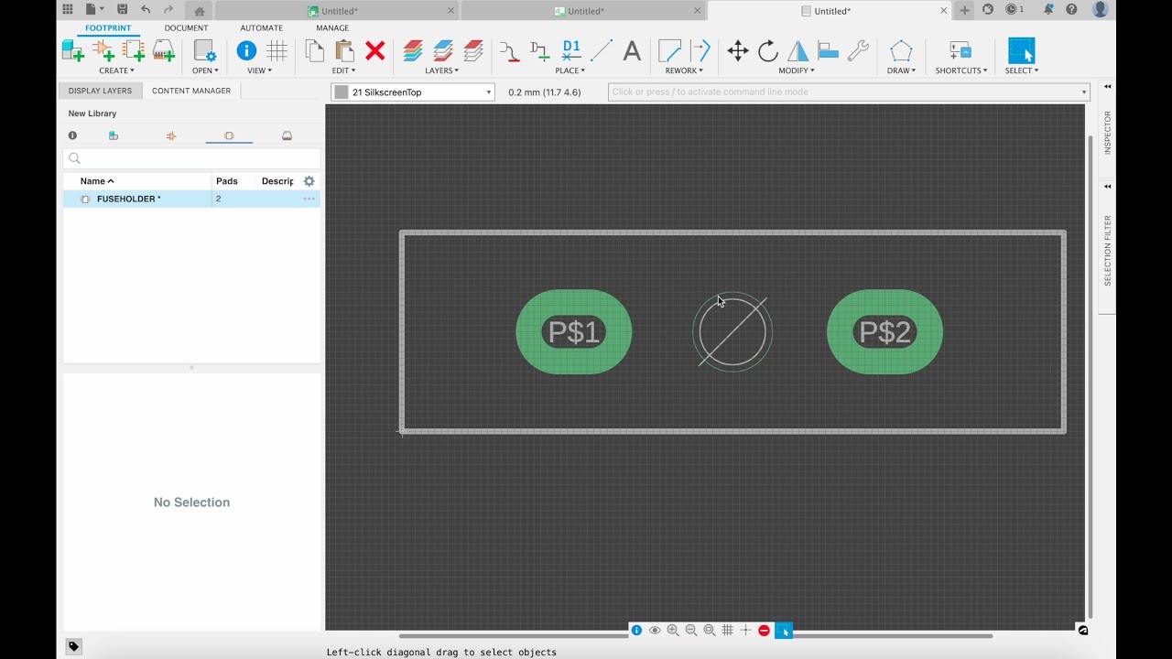The image size is (1172, 659).
Task: Switch to the CONTENT MANAGER panel tab
Action: 191,91
